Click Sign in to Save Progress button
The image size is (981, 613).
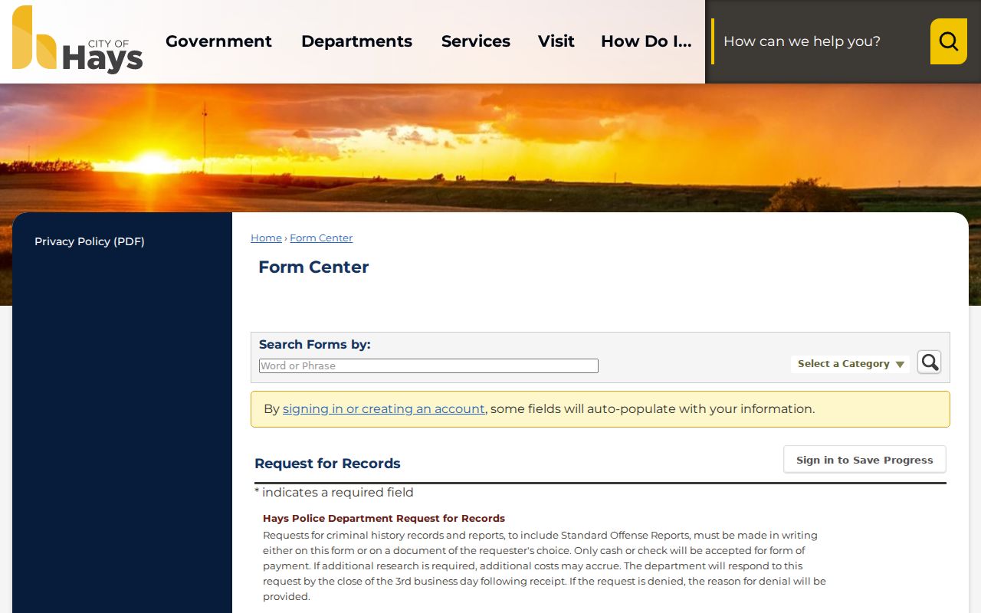(865, 460)
